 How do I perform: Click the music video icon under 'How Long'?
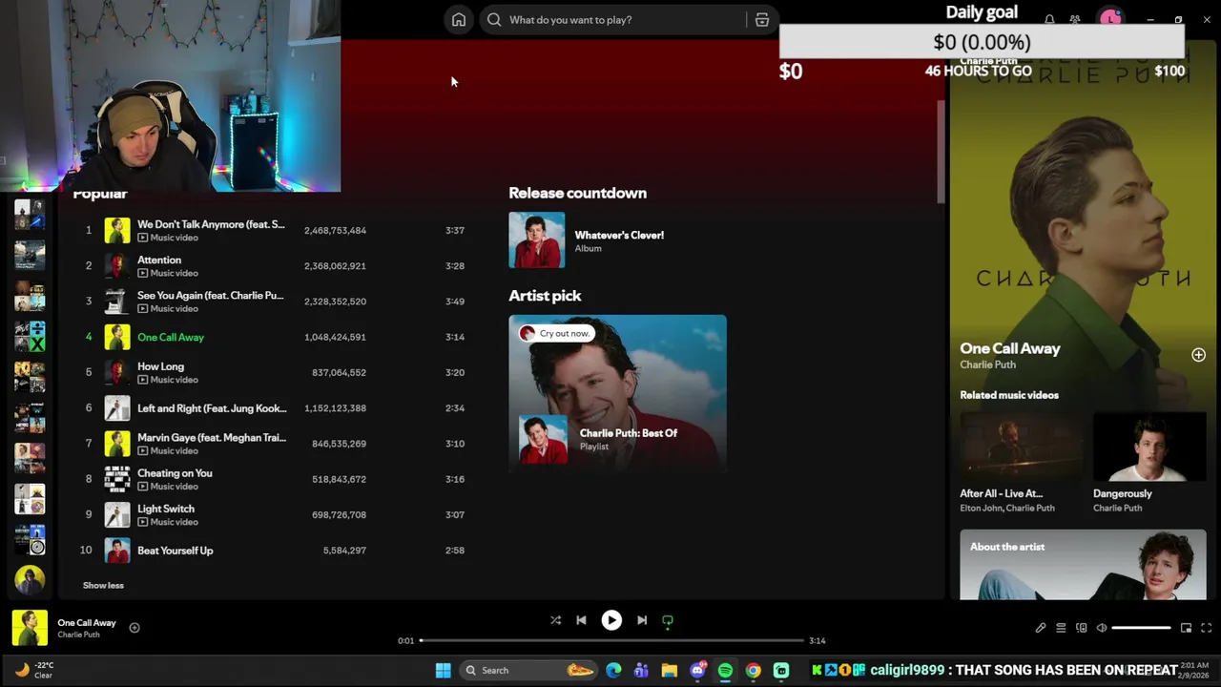point(143,380)
